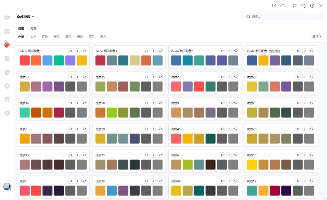
Task: Click the edit (pencil) icon in top bar
Action: pos(274,5)
